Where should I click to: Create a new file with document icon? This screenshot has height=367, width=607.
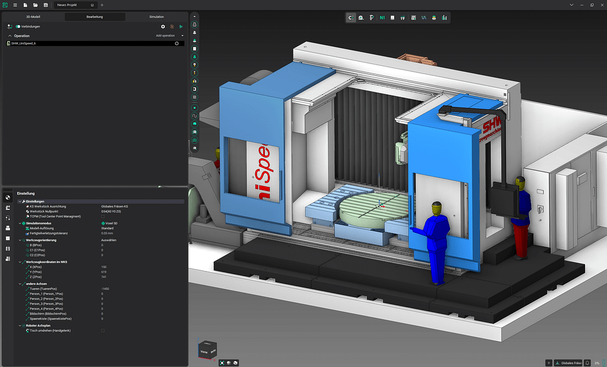pos(25,5)
